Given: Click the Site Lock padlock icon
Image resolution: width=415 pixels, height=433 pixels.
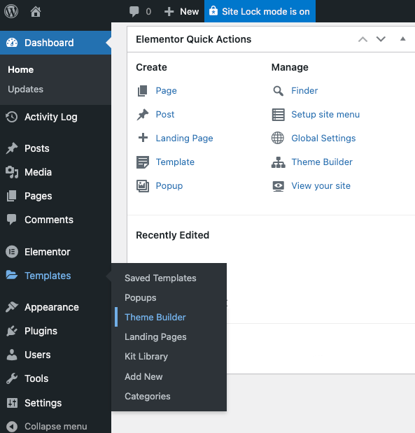Looking at the screenshot, I should pyautogui.click(x=213, y=10).
